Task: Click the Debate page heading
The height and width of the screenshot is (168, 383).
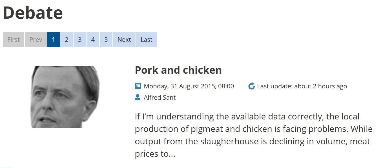Action: pyautogui.click(x=33, y=13)
